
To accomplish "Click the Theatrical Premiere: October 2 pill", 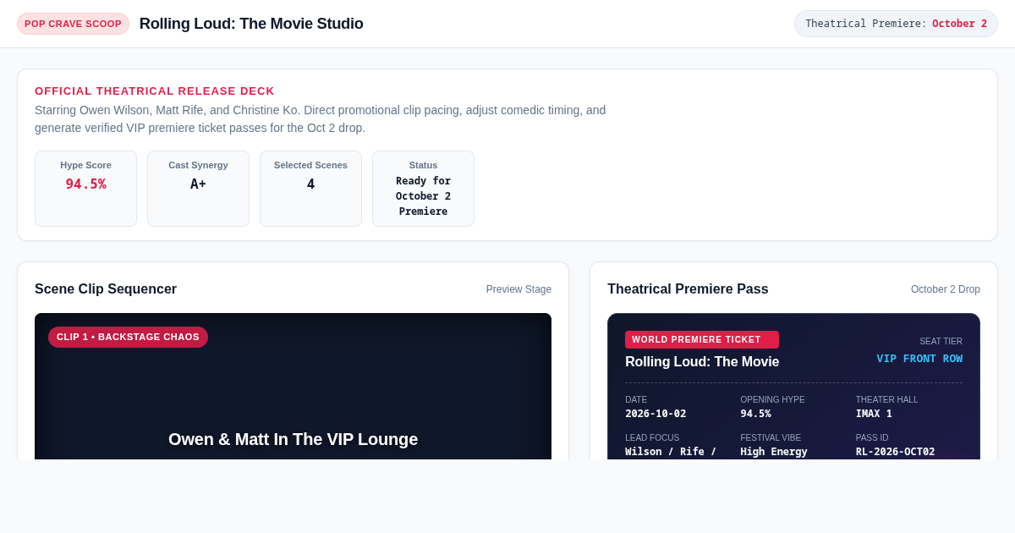I will click(896, 24).
